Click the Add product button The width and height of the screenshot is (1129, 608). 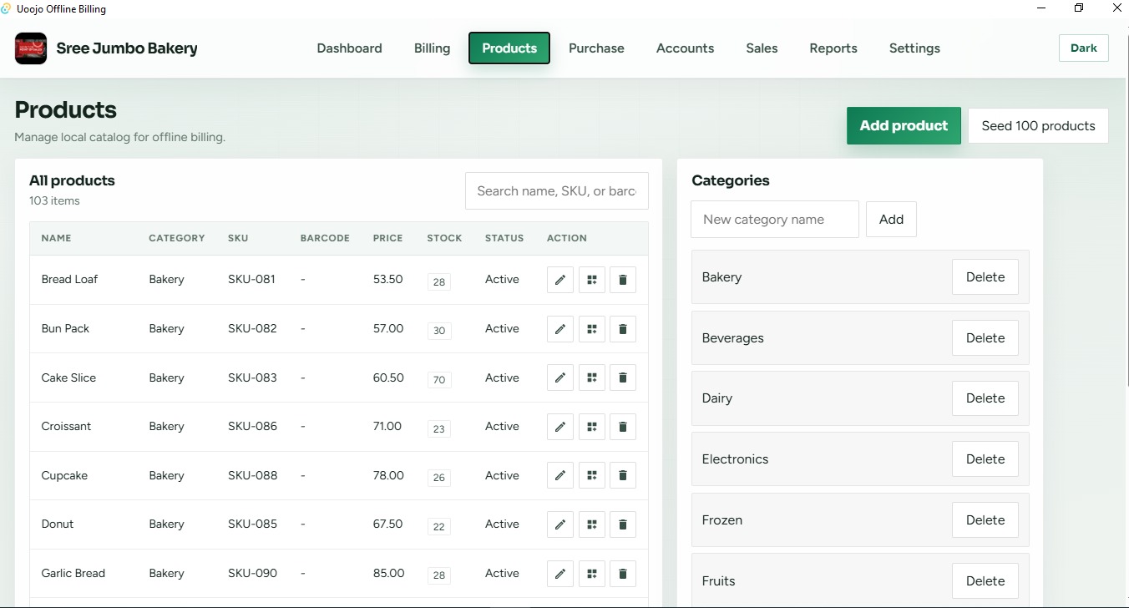904,126
